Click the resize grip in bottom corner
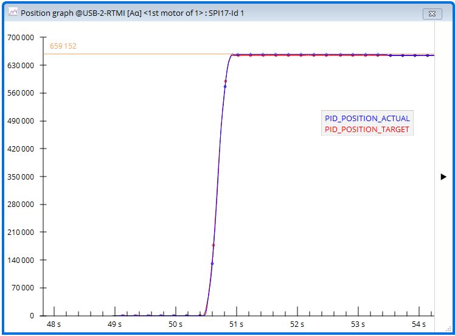 click(x=448, y=329)
